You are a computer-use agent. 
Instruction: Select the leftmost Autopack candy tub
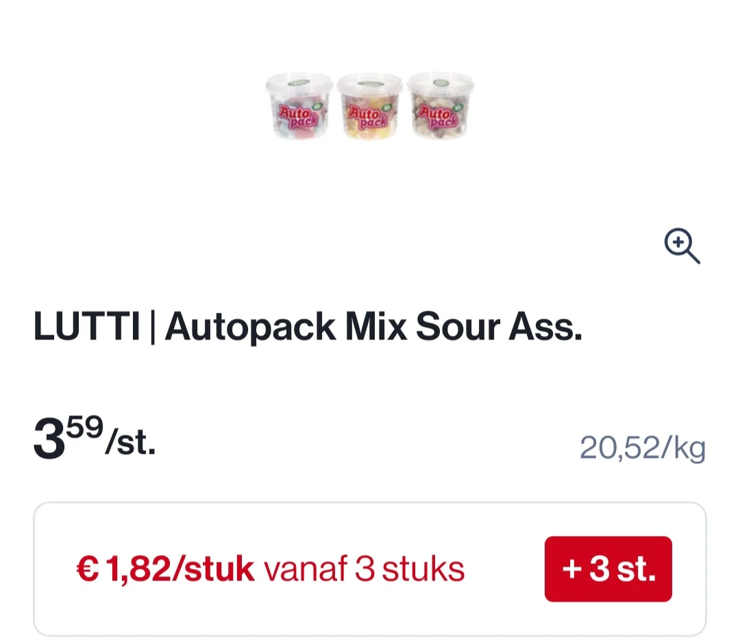tap(299, 108)
